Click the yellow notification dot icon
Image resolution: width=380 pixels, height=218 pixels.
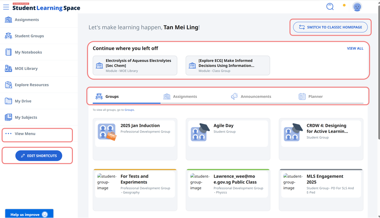click(x=344, y=5)
